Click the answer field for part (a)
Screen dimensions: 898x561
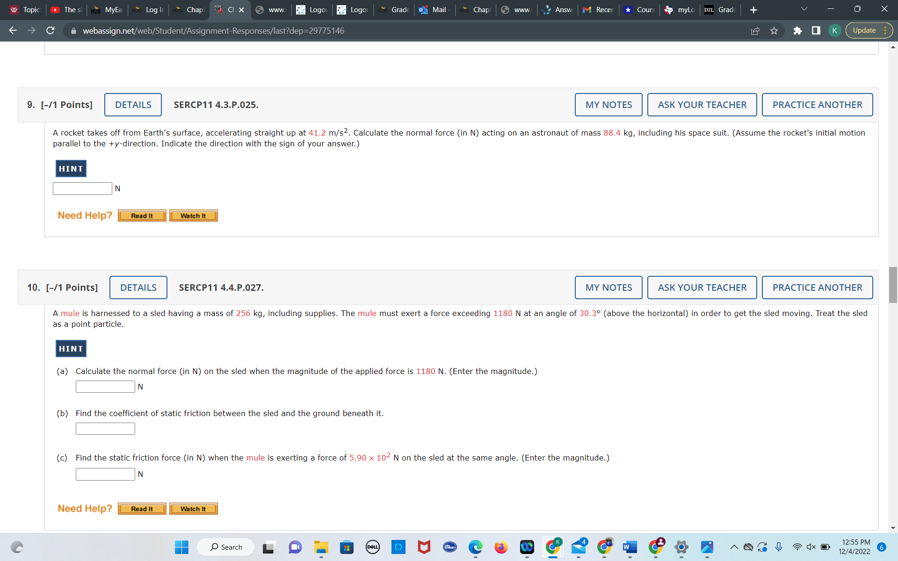tap(105, 387)
